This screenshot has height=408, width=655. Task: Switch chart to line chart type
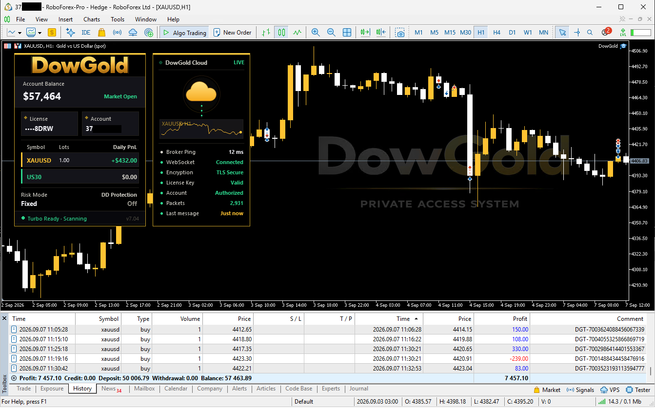coord(297,33)
